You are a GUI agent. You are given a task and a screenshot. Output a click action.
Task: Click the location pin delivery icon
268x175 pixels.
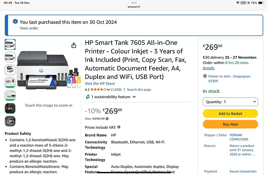205,76
